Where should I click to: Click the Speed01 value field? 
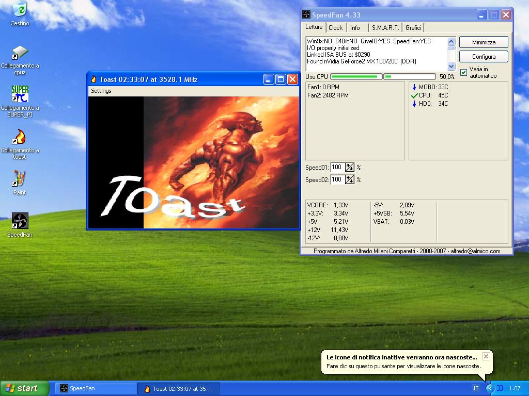tap(337, 167)
